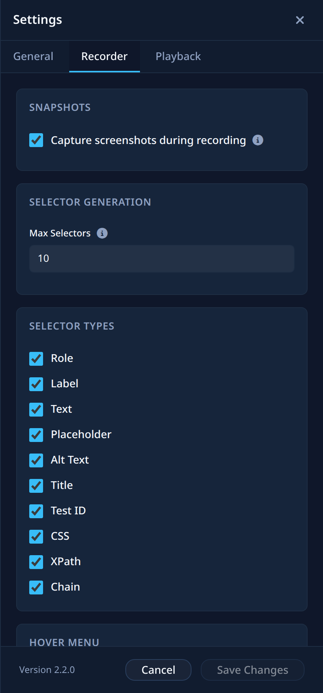Uncheck the Title selector checkbox
The height and width of the screenshot is (693, 323).
click(x=36, y=485)
